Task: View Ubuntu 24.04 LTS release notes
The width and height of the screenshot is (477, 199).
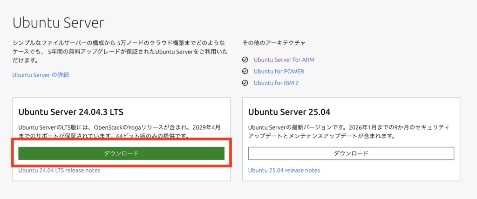Action: (59, 170)
